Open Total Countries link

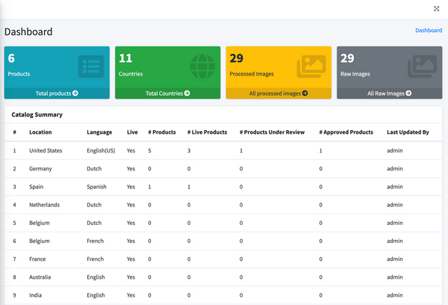[167, 93]
